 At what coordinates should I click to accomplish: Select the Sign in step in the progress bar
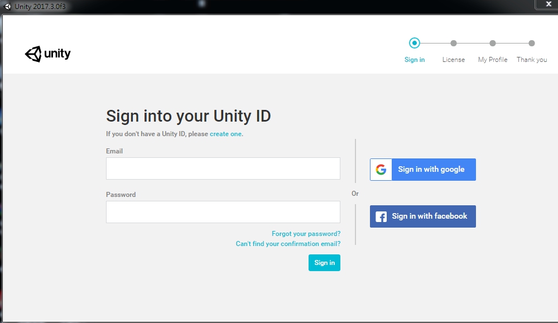coord(415,60)
